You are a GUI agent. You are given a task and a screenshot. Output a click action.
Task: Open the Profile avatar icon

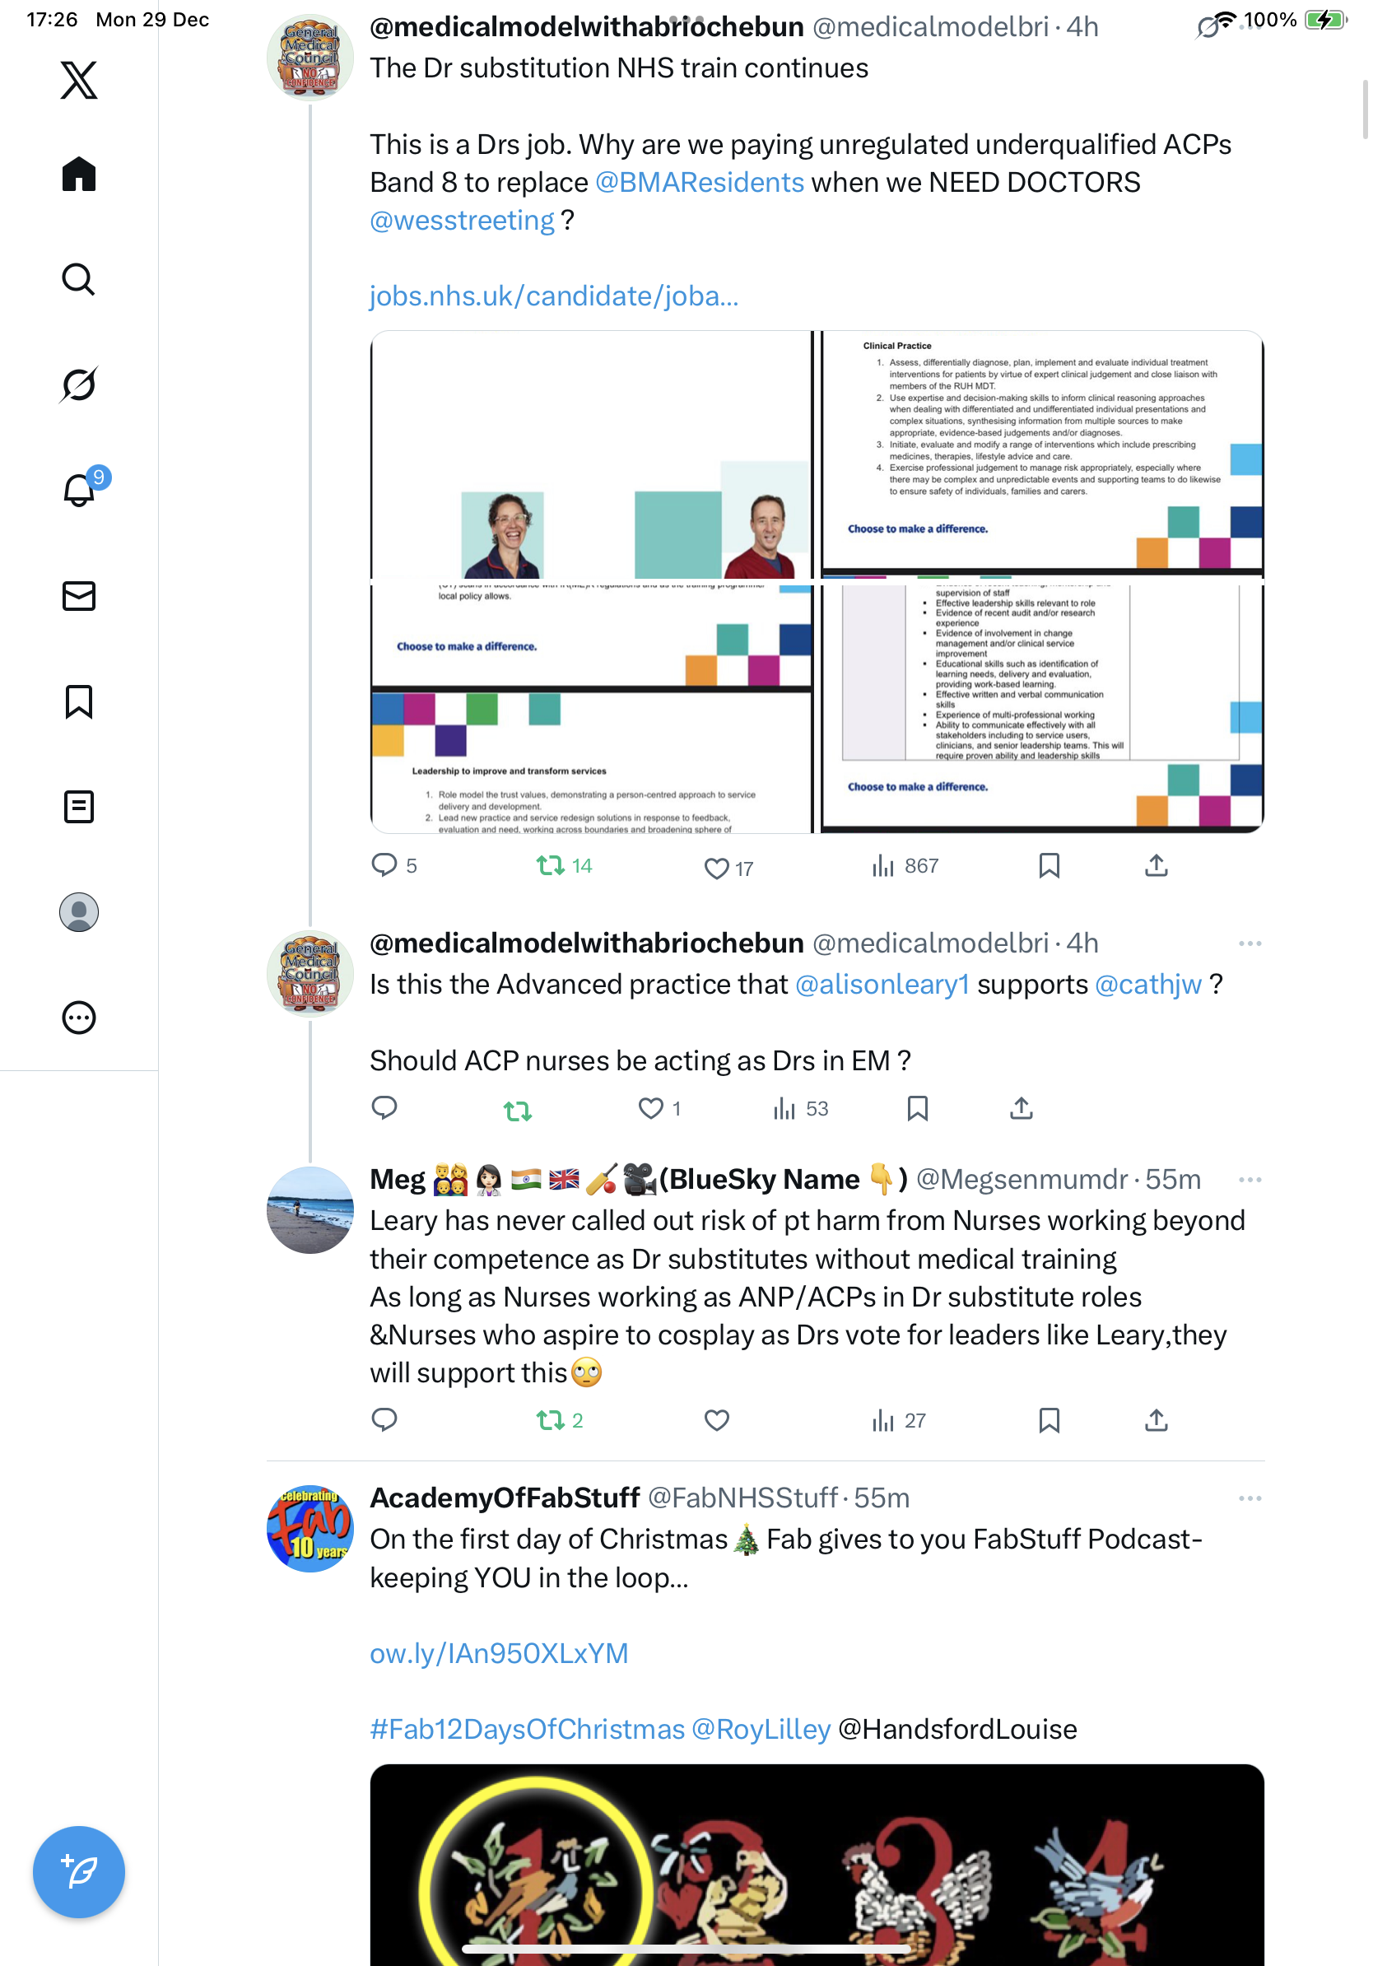(x=79, y=912)
